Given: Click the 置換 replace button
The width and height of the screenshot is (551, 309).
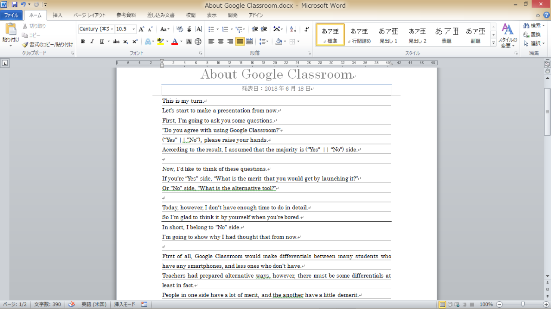Looking at the screenshot, I should (532, 34).
